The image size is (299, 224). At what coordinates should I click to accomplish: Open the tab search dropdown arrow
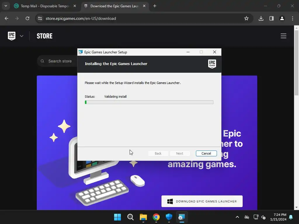6,6
